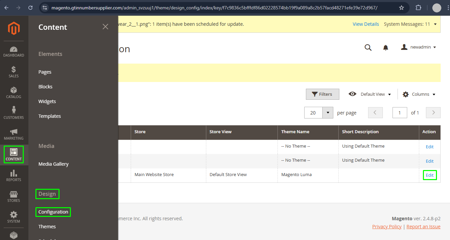
Task: Click the Filters button
Action: point(322,94)
